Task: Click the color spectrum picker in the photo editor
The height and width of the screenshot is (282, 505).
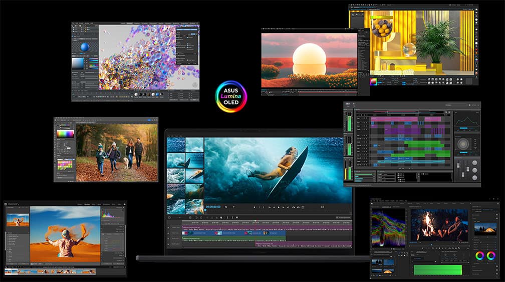Action: [65, 133]
